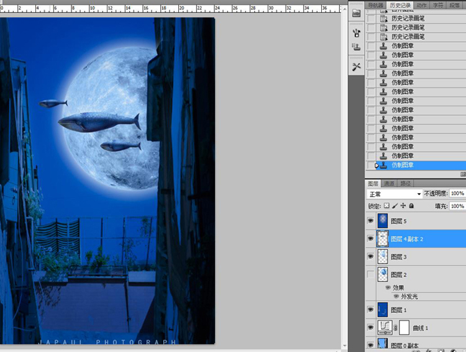
Task: Click the large whale in the image
Action: pos(99,122)
